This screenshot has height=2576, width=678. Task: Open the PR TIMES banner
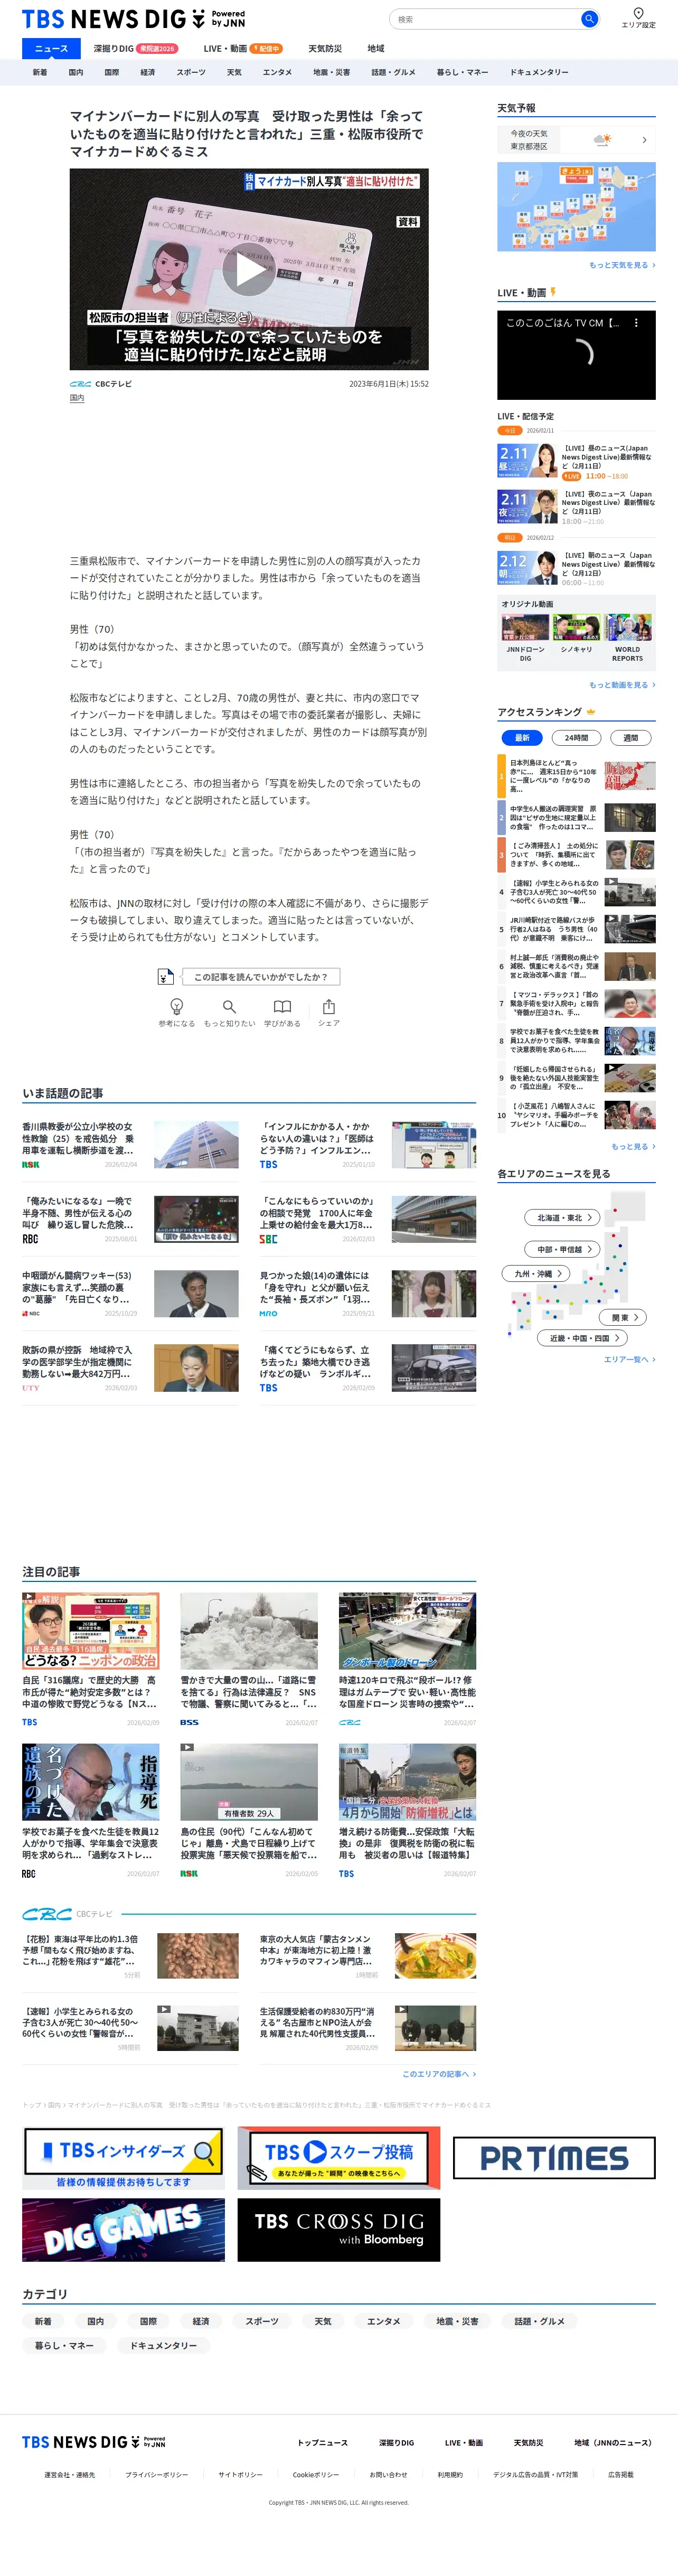point(554,2157)
